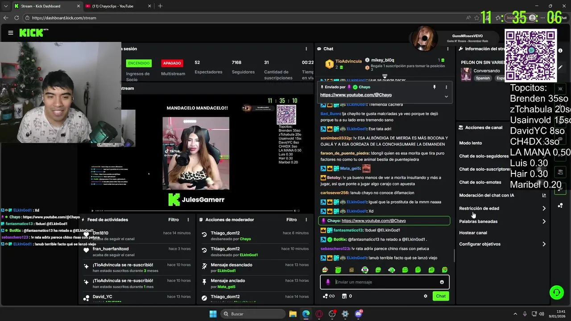The image size is (571, 321).
Task: Insert the first quick emote in the emote row
Action: click(325, 270)
